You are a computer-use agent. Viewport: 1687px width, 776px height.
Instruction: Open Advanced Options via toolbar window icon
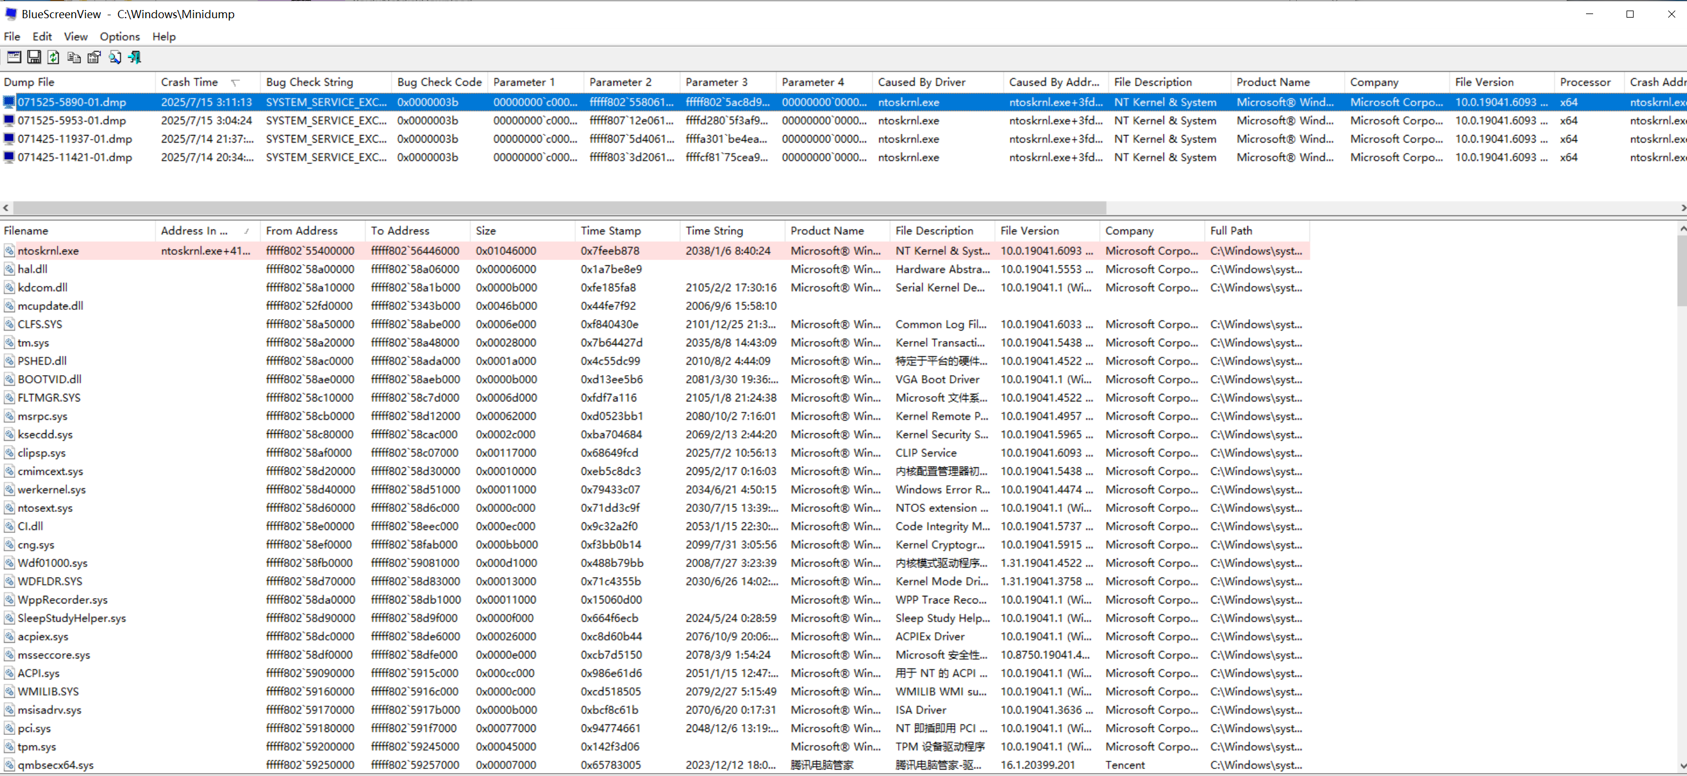tap(13, 57)
